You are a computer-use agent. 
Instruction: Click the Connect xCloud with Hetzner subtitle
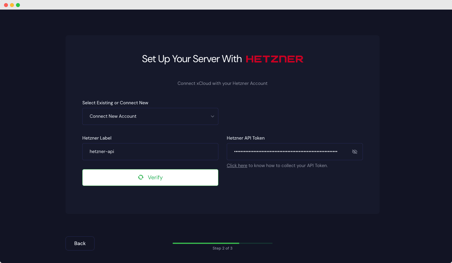click(223, 83)
